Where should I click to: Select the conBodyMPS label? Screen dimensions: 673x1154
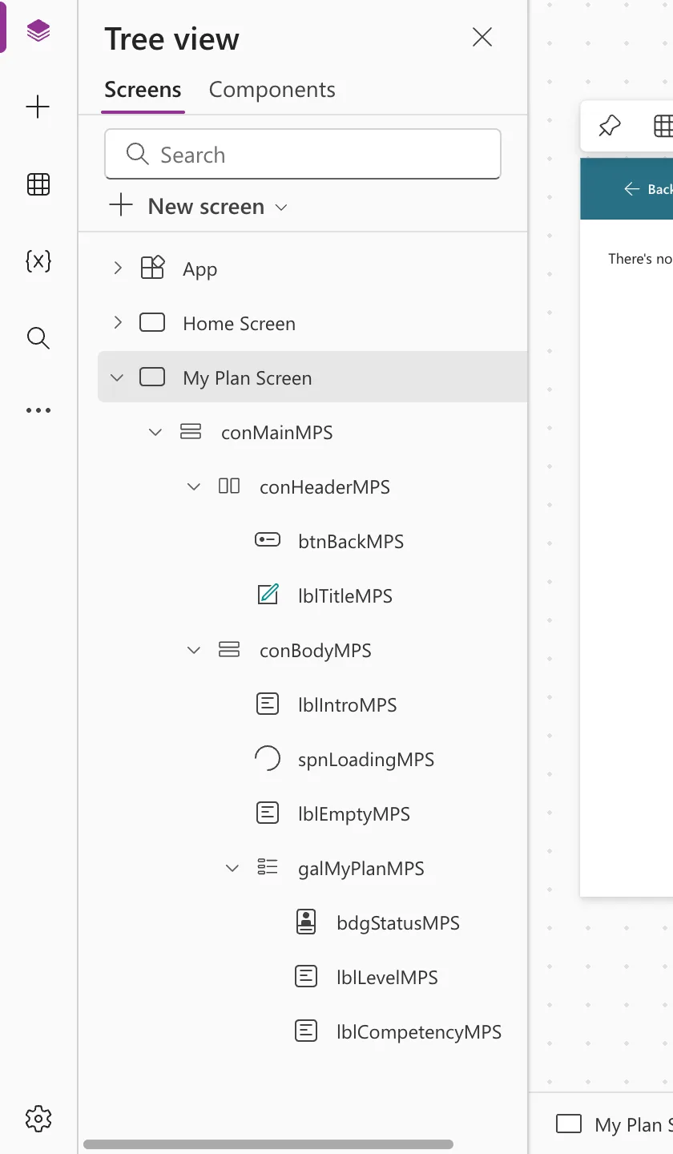click(316, 651)
